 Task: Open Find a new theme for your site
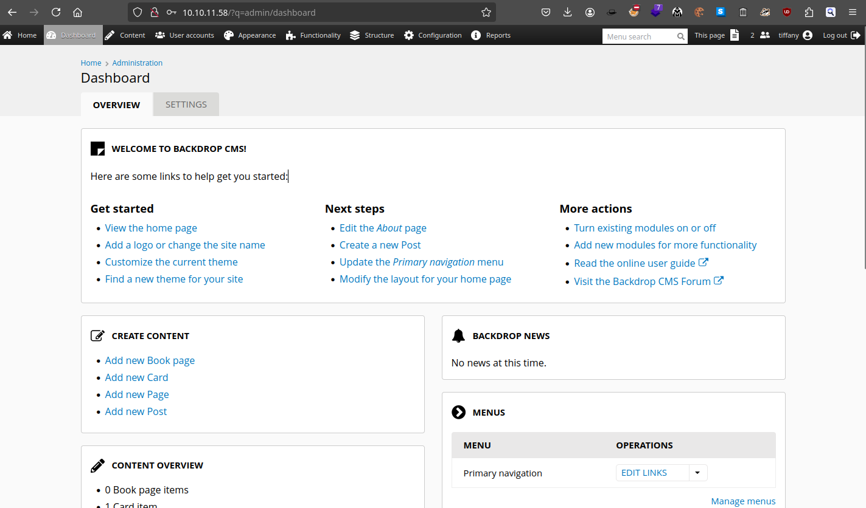pyautogui.click(x=174, y=279)
